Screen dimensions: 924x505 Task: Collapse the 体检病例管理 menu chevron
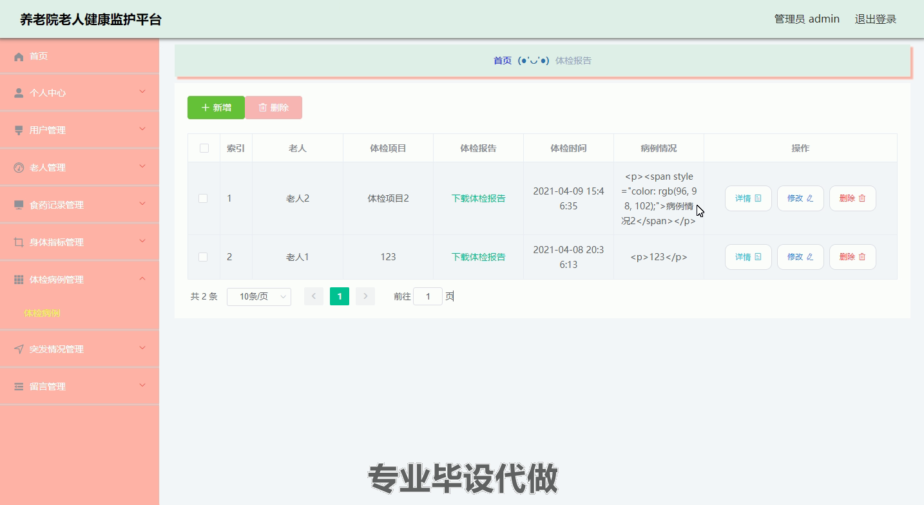click(x=142, y=279)
